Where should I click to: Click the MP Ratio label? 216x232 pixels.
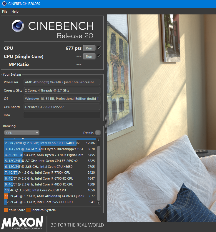19,64
